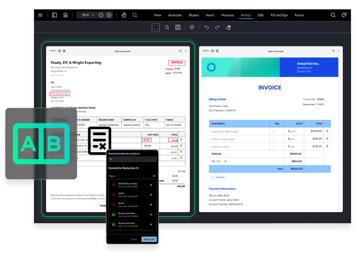357x255 pixels.
Task: Delete the 27.99 total row
Action: [x=181, y=158]
